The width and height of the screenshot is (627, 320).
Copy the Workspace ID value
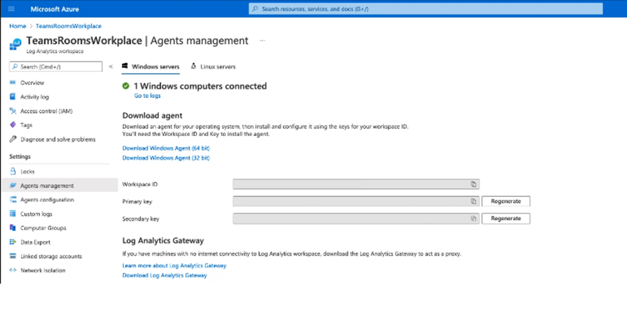click(x=474, y=184)
